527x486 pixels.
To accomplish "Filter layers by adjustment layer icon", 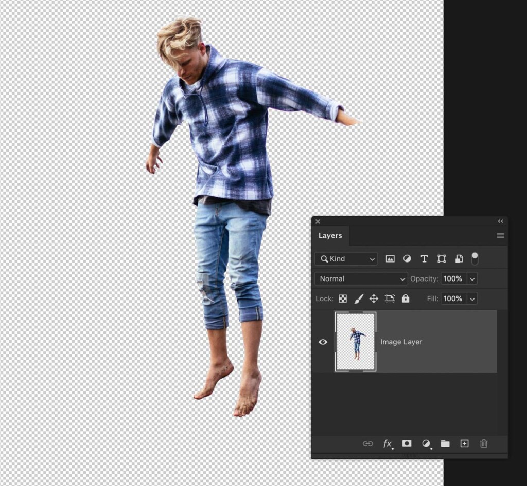I will (407, 258).
